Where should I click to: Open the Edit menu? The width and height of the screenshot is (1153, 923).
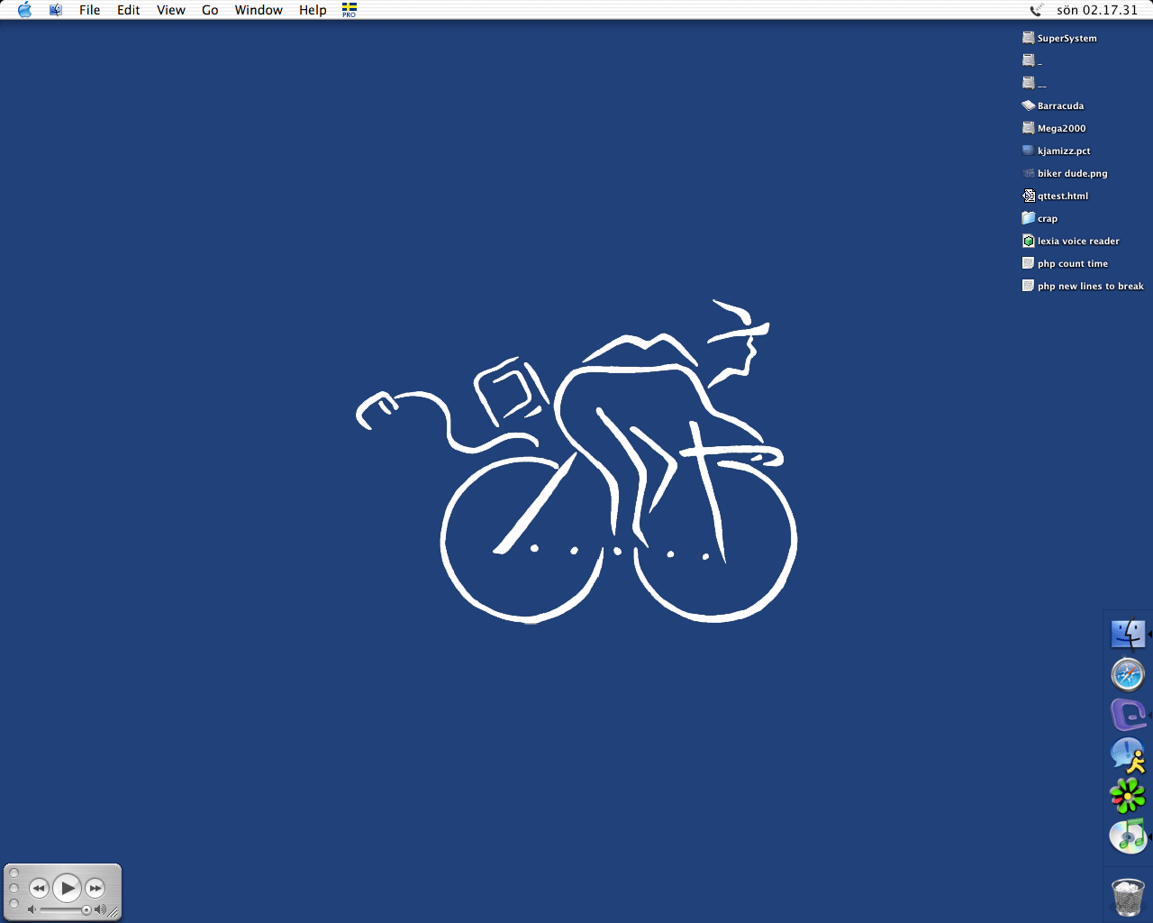pyautogui.click(x=129, y=10)
